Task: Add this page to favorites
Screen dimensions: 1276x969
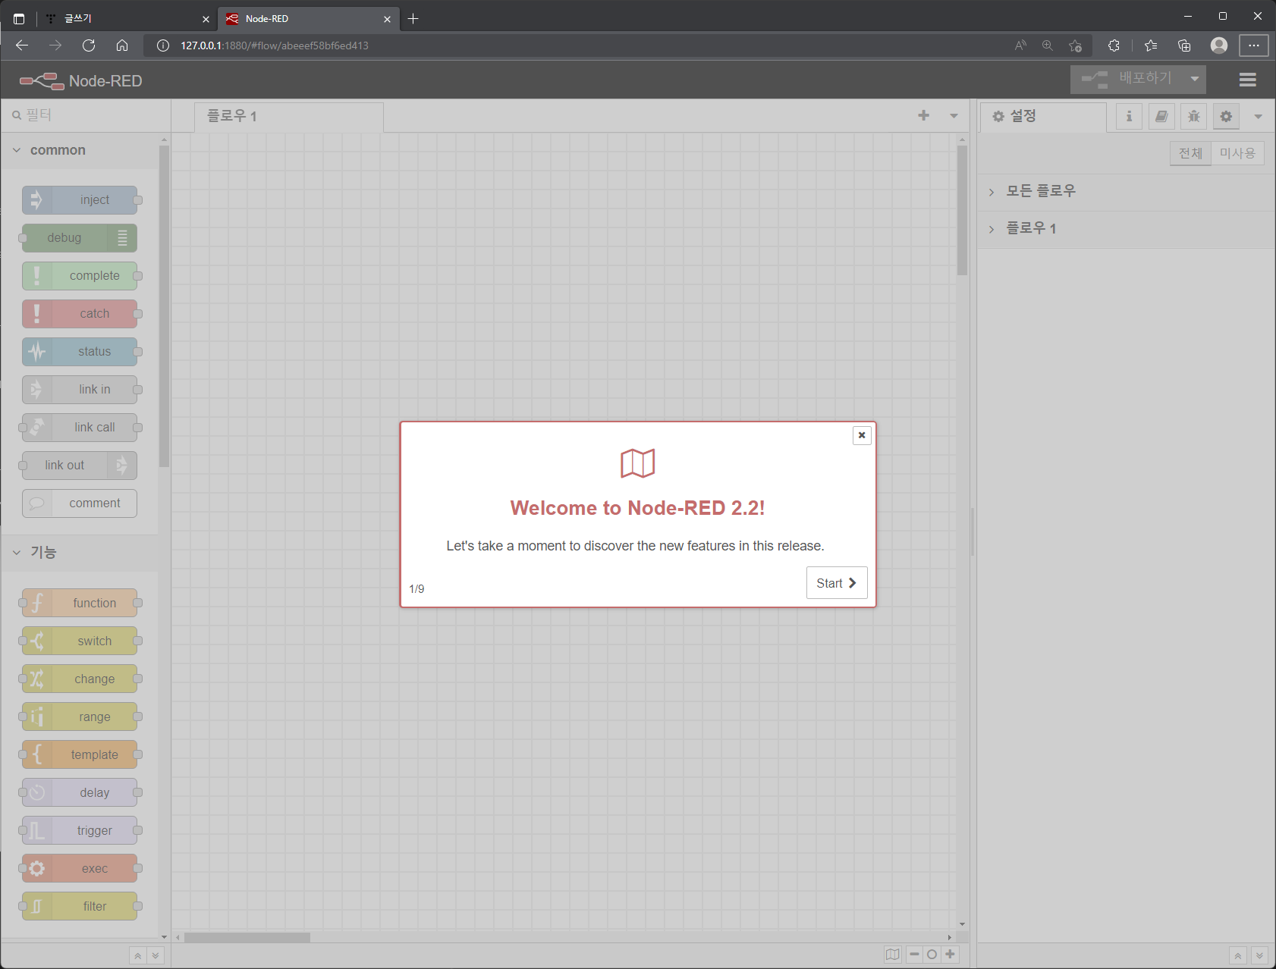Action: 1075,45
